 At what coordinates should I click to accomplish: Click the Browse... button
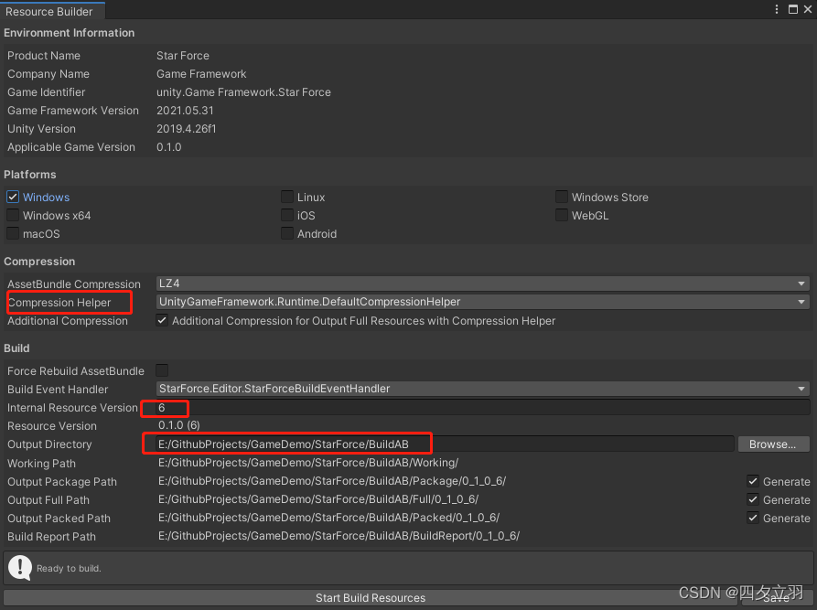tap(773, 444)
